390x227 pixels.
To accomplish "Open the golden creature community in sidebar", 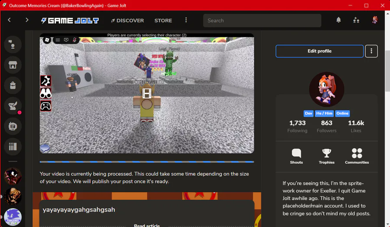I will 13,196.
